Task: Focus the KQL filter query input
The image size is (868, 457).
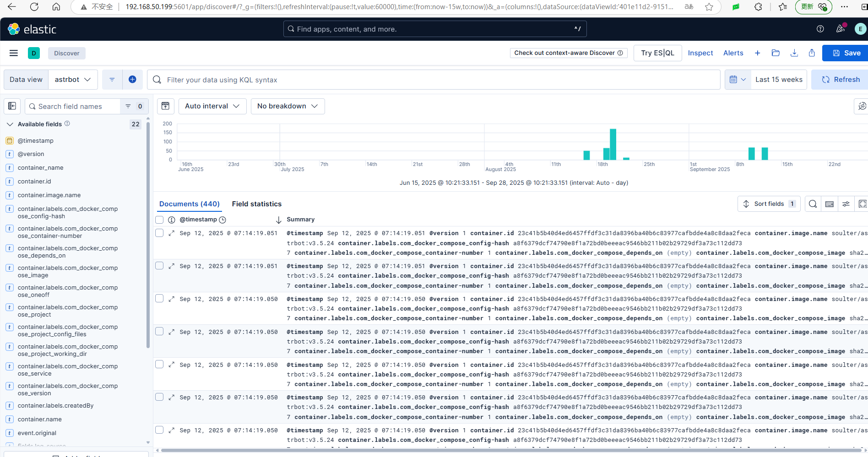Action: [x=434, y=80]
